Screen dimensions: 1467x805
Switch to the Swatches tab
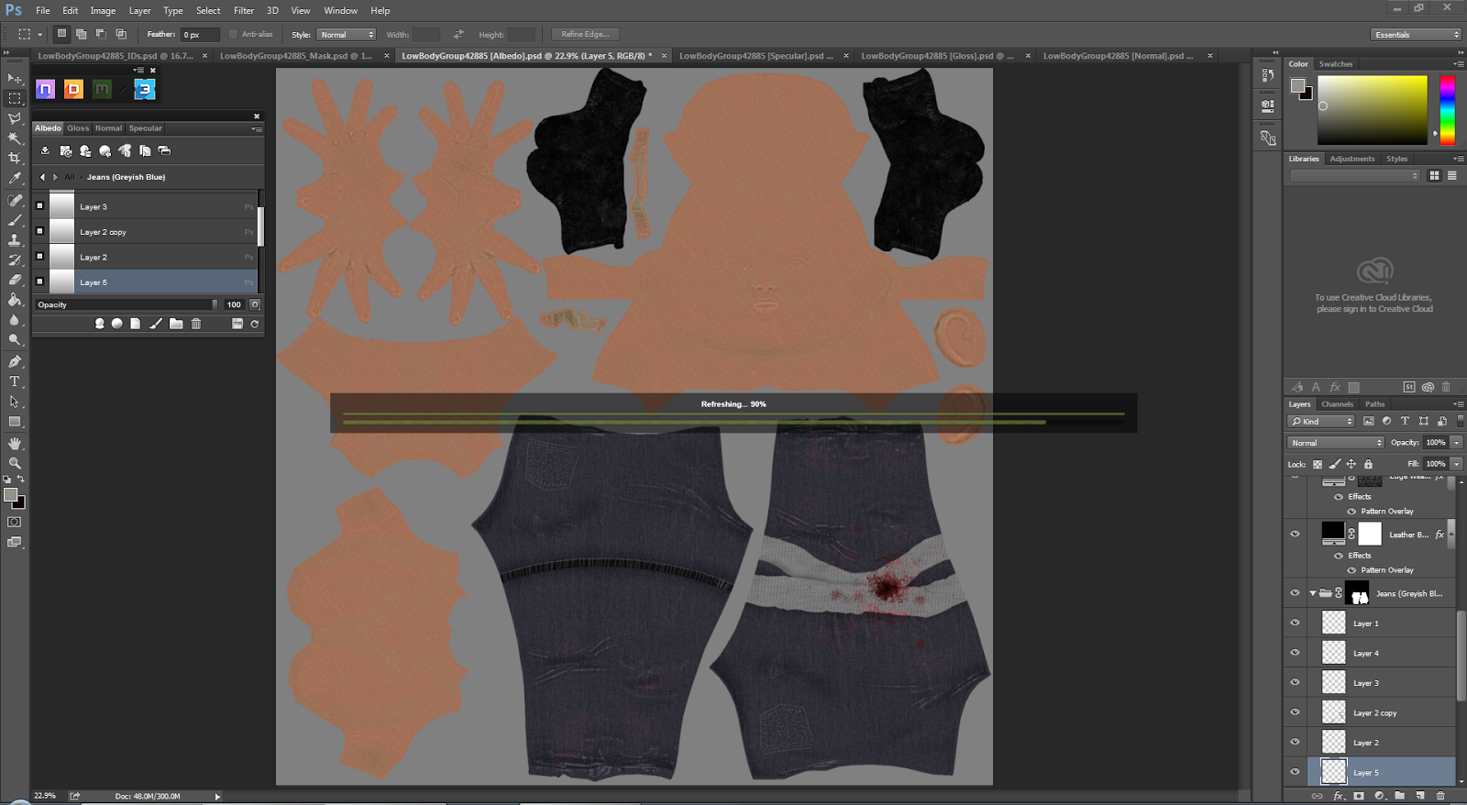(1336, 64)
